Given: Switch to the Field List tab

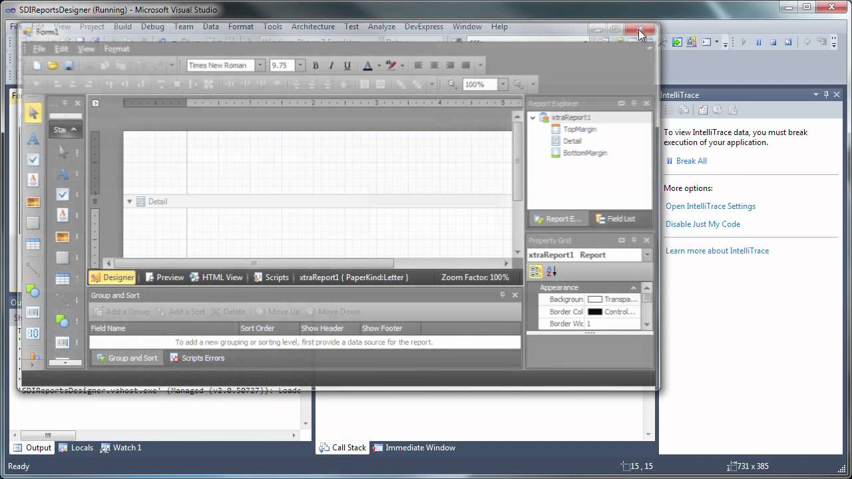Looking at the screenshot, I should pyautogui.click(x=615, y=219).
